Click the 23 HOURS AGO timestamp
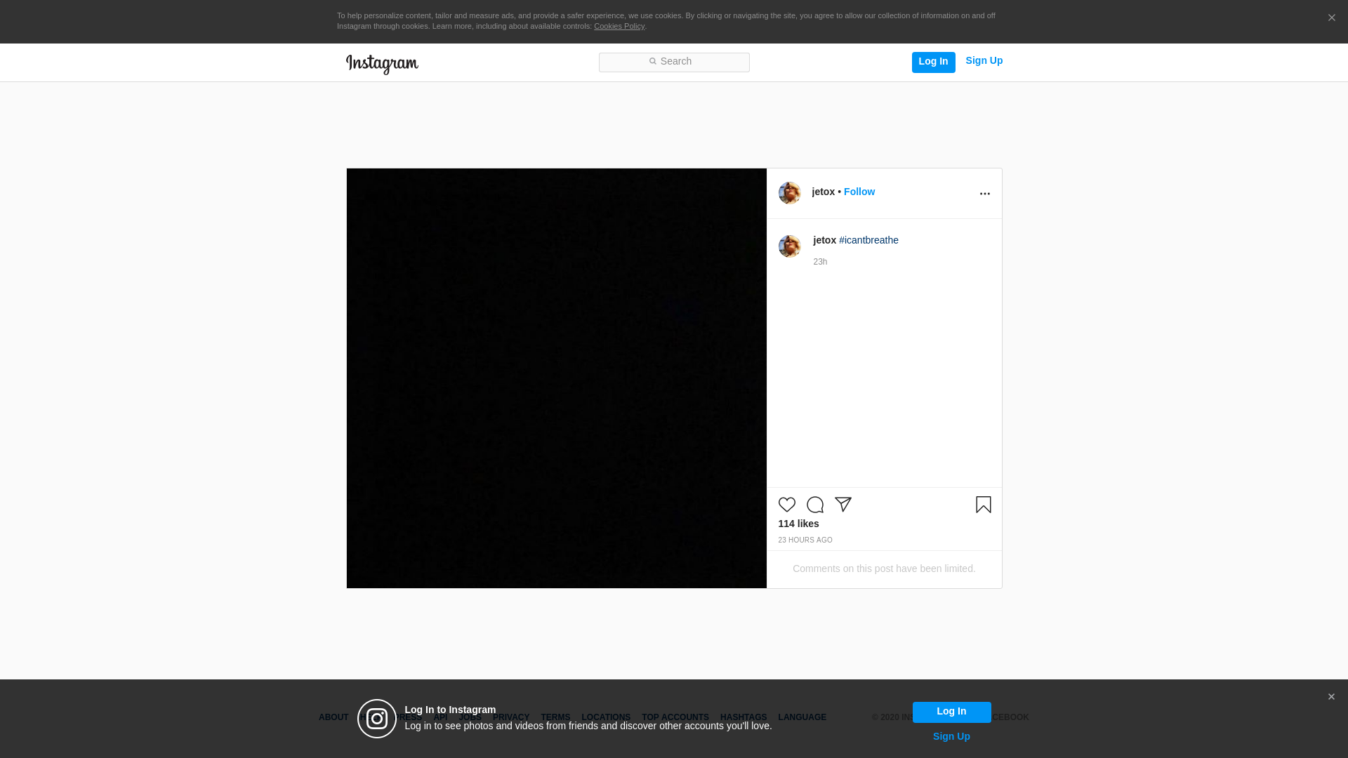Screen dimensions: 1348x758 (x=805, y=540)
